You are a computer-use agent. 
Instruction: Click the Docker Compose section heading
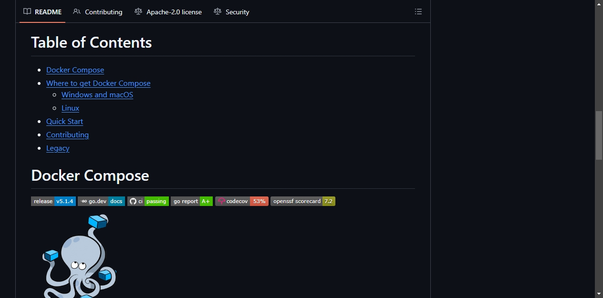tap(90, 175)
